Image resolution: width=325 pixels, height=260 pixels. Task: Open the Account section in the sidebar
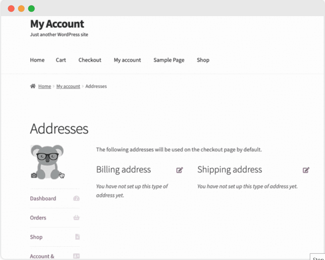(42, 256)
